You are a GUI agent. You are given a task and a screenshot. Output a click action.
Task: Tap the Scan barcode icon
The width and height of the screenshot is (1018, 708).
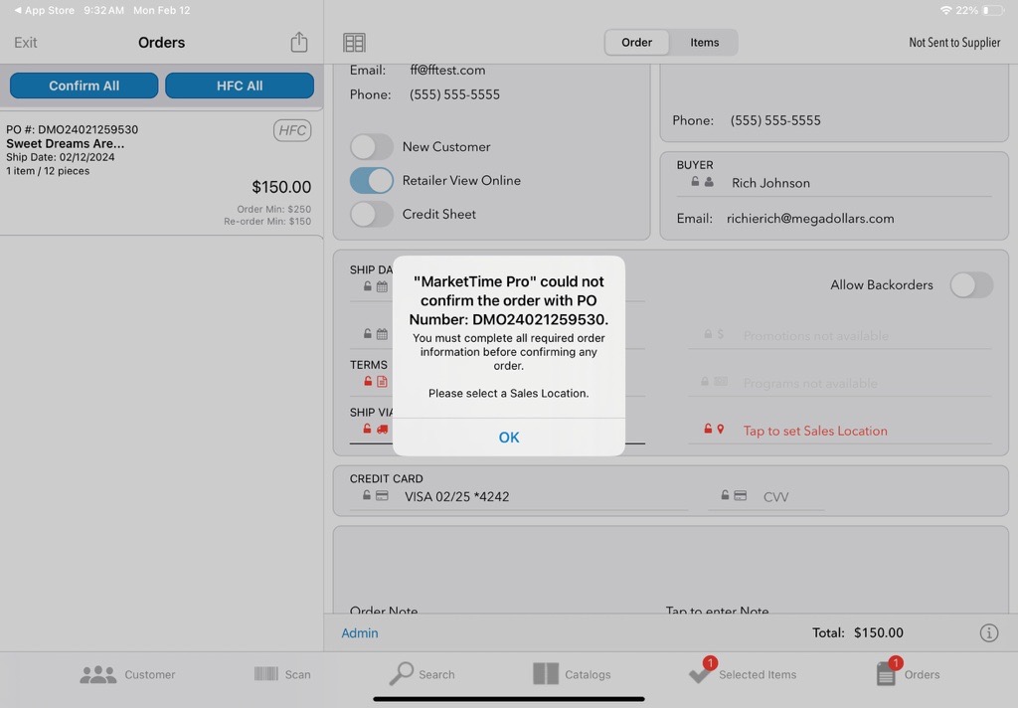point(266,674)
